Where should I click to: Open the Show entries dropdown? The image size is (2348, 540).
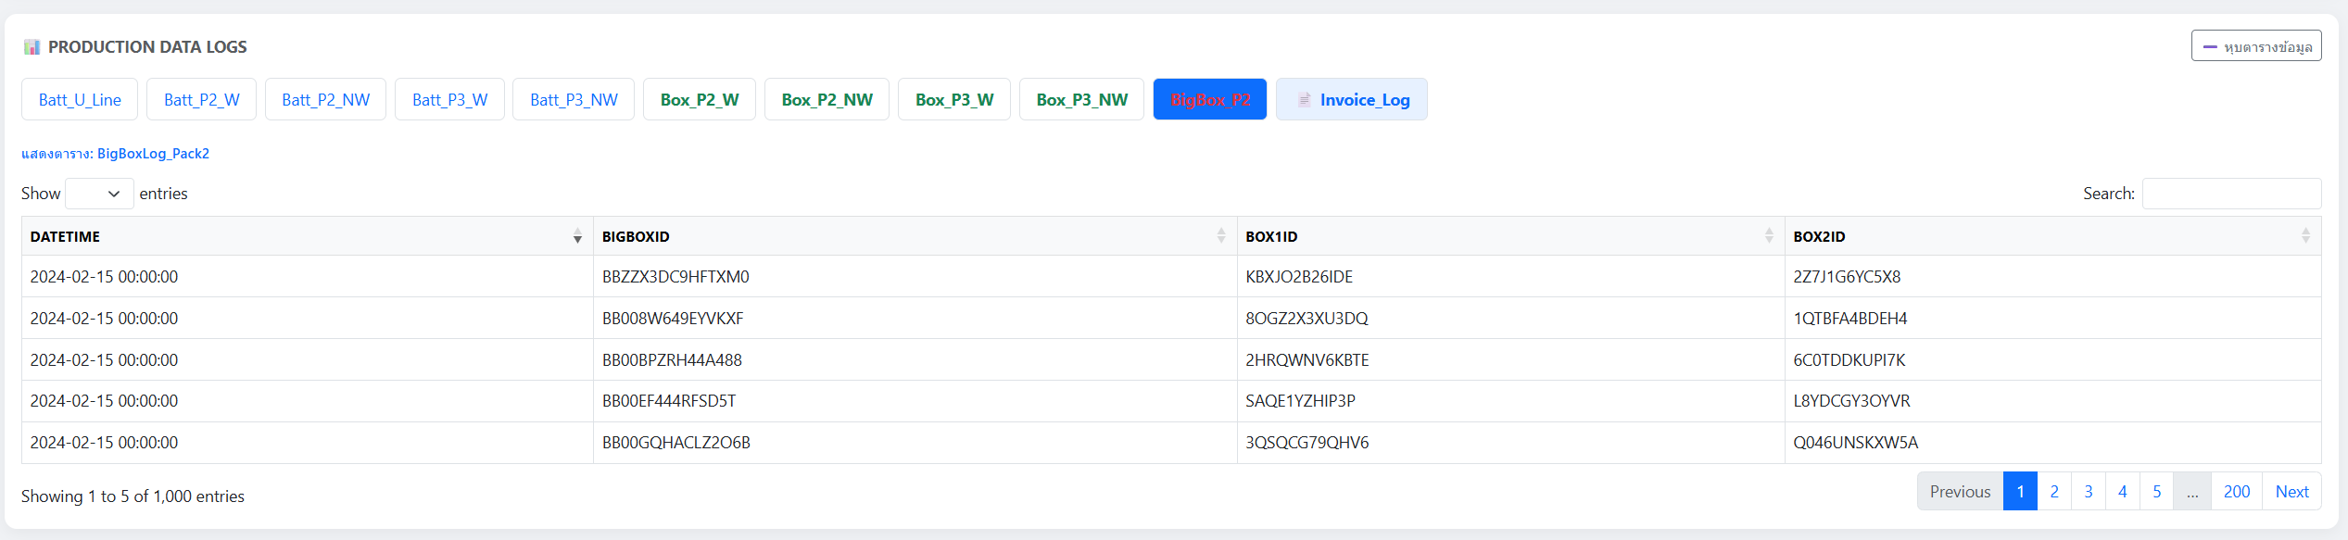tap(99, 194)
